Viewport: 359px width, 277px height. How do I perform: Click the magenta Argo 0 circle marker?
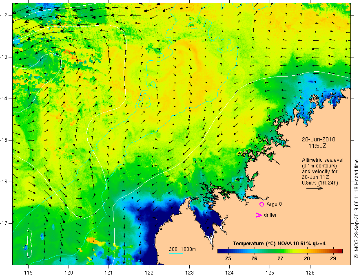[x=261, y=204]
